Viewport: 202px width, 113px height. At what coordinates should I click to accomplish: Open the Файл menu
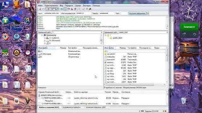40,6
